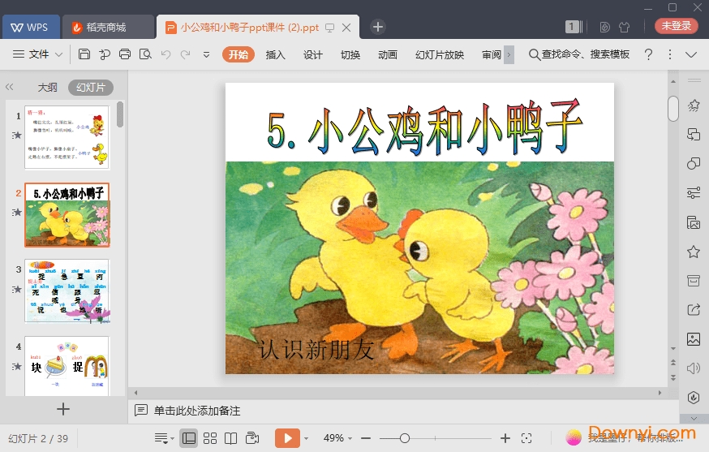Click the window count icon showing 1

click(574, 27)
